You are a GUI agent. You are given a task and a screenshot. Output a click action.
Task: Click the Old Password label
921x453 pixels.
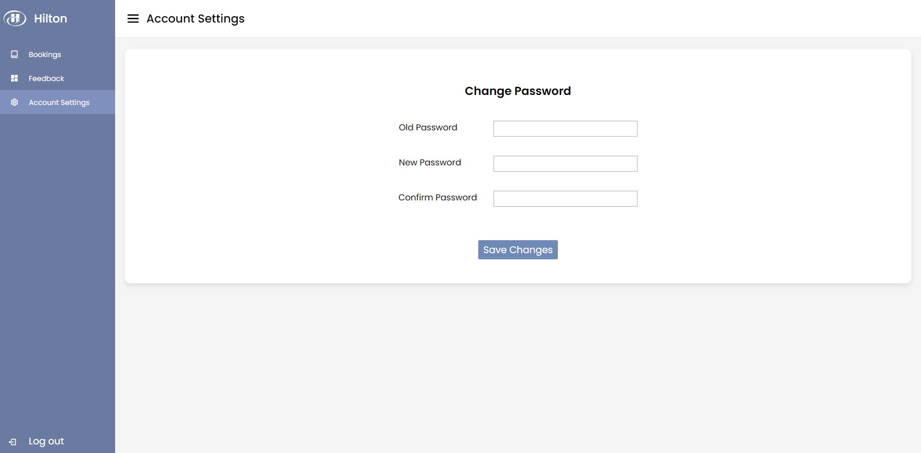(428, 128)
